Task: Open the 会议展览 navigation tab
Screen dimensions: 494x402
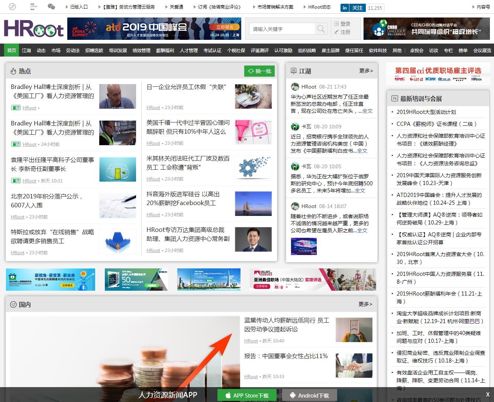Action: [x=482, y=50]
